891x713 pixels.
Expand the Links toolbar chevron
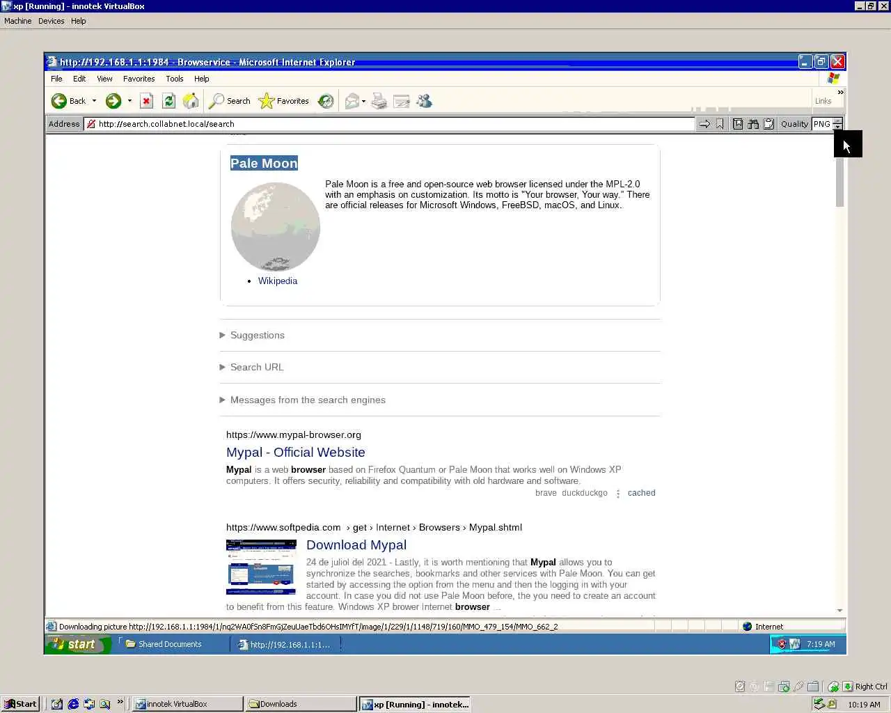coord(840,92)
